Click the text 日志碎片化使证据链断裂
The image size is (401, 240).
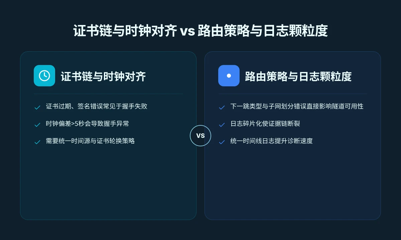pos(265,124)
